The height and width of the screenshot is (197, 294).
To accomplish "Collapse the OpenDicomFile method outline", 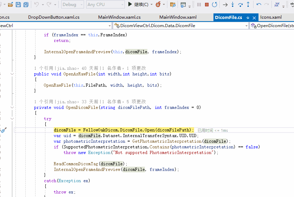I will [12, 107].
